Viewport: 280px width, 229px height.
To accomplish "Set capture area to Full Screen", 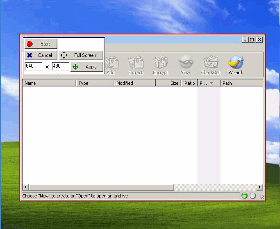I will [81, 55].
